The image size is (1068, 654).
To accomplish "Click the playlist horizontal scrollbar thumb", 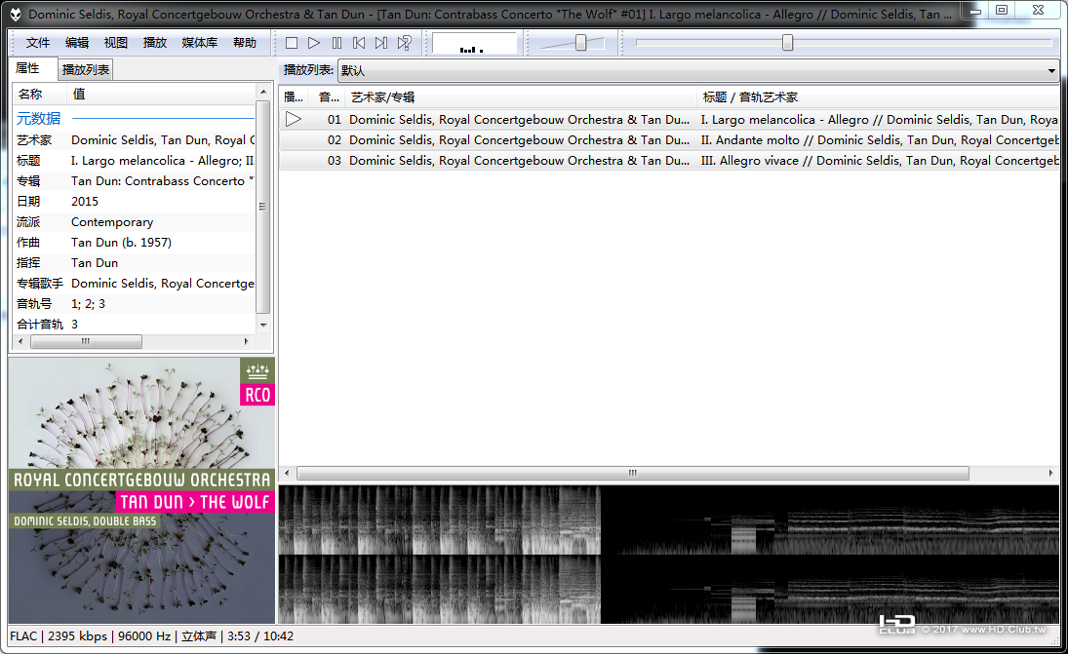I will pyautogui.click(x=633, y=473).
